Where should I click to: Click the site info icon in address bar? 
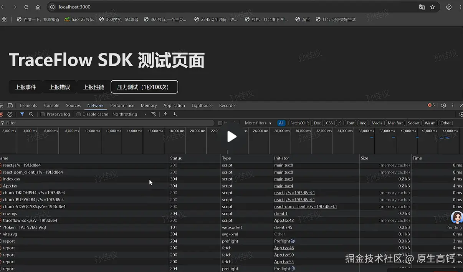[x=53, y=7]
